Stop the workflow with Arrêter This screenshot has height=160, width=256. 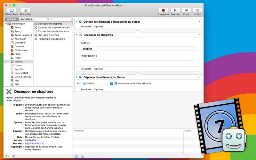pos(197,10)
